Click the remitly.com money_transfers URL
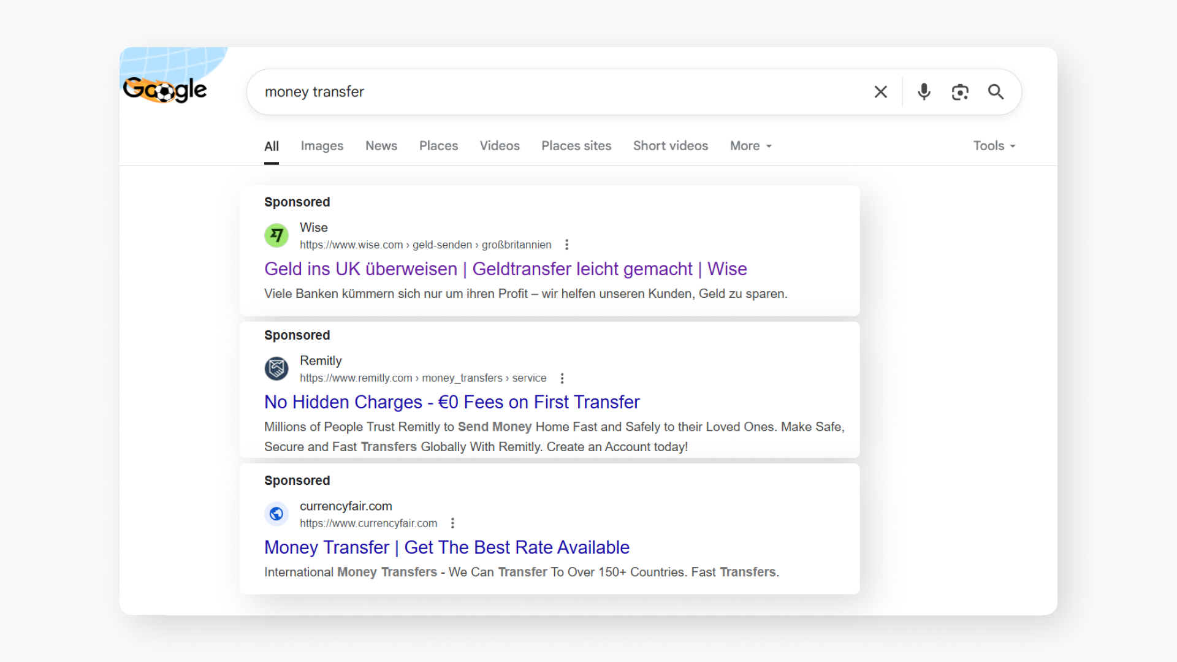Viewport: 1177px width, 662px height. coord(423,378)
